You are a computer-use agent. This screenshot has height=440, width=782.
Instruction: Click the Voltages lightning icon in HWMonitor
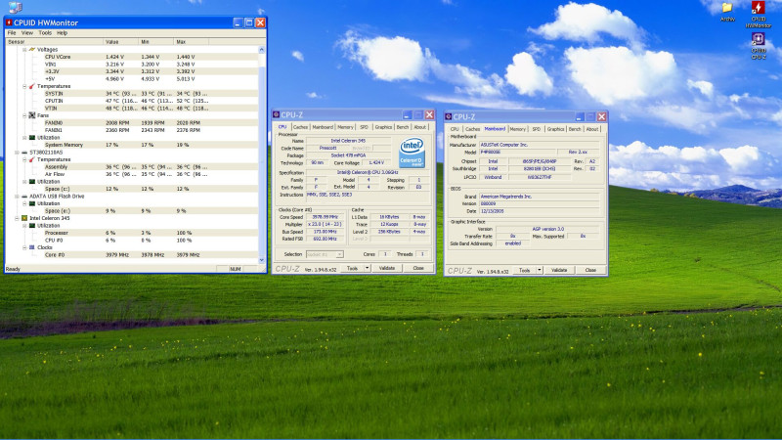[32, 50]
